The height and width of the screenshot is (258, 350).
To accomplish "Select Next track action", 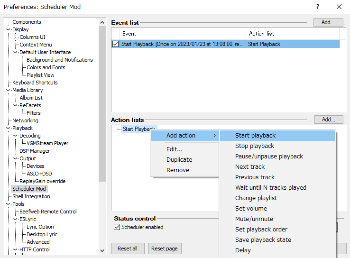I will pyautogui.click(x=277, y=167).
